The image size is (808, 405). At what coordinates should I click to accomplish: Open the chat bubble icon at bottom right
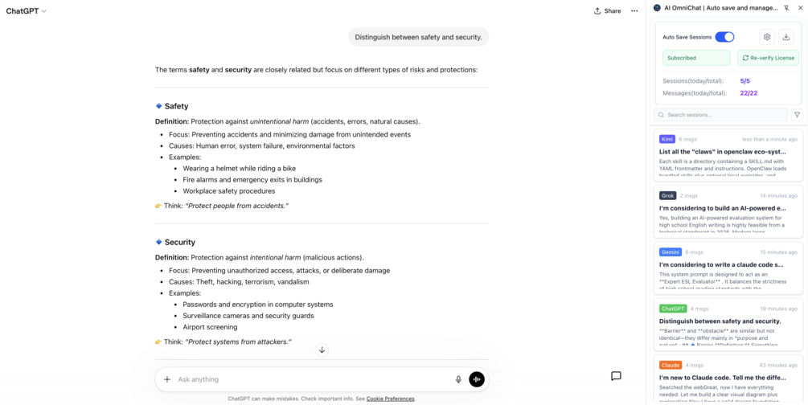[x=616, y=376]
